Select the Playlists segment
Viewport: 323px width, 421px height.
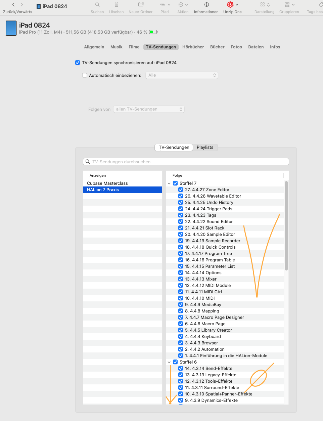point(205,147)
